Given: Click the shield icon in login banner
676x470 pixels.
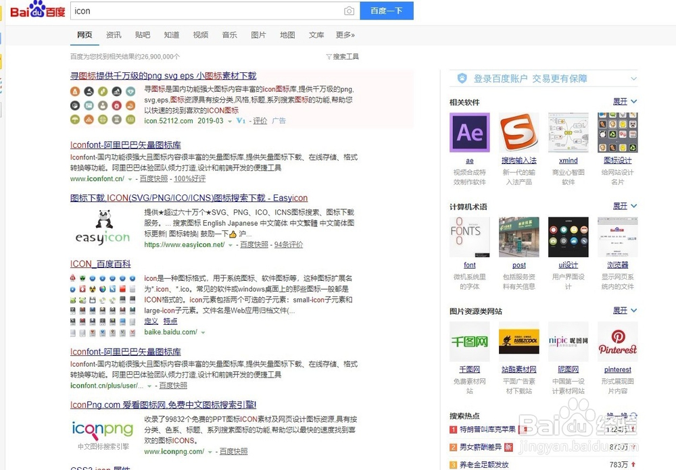Looking at the screenshot, I should tap(462, 78).
